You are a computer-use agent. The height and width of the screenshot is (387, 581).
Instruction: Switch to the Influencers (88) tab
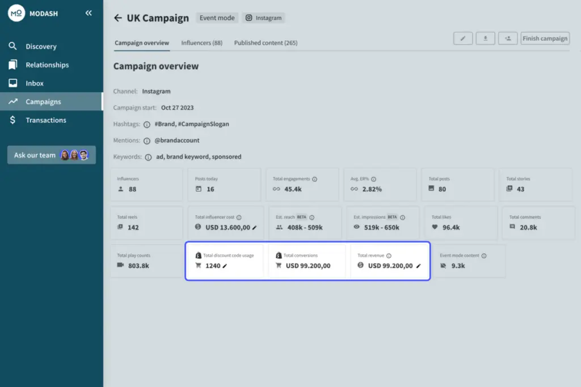click(201, 43)
